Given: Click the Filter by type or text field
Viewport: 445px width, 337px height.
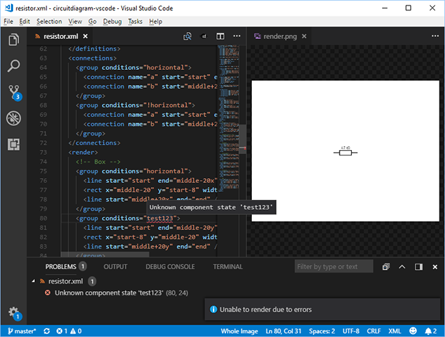Looking at the screenshot, I should click(x=334, y=266).
